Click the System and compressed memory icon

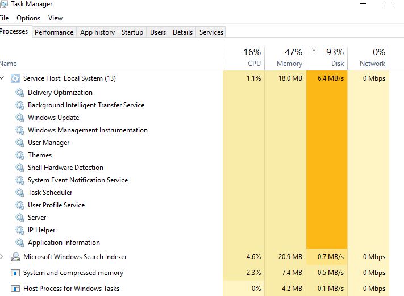click(15, 273)
